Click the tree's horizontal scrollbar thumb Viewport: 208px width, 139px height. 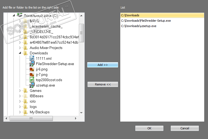click(x=31, y=118)
